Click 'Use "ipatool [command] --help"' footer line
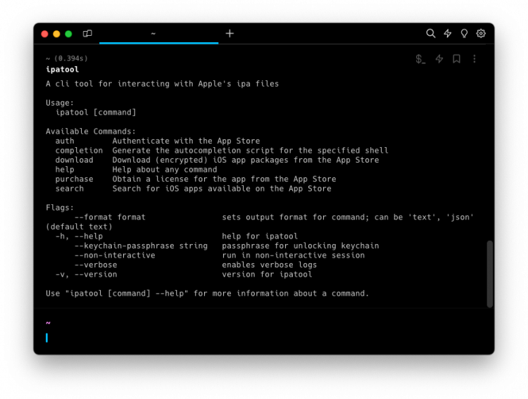The width and height of the screenshot is (528, 399). (208, 293)
